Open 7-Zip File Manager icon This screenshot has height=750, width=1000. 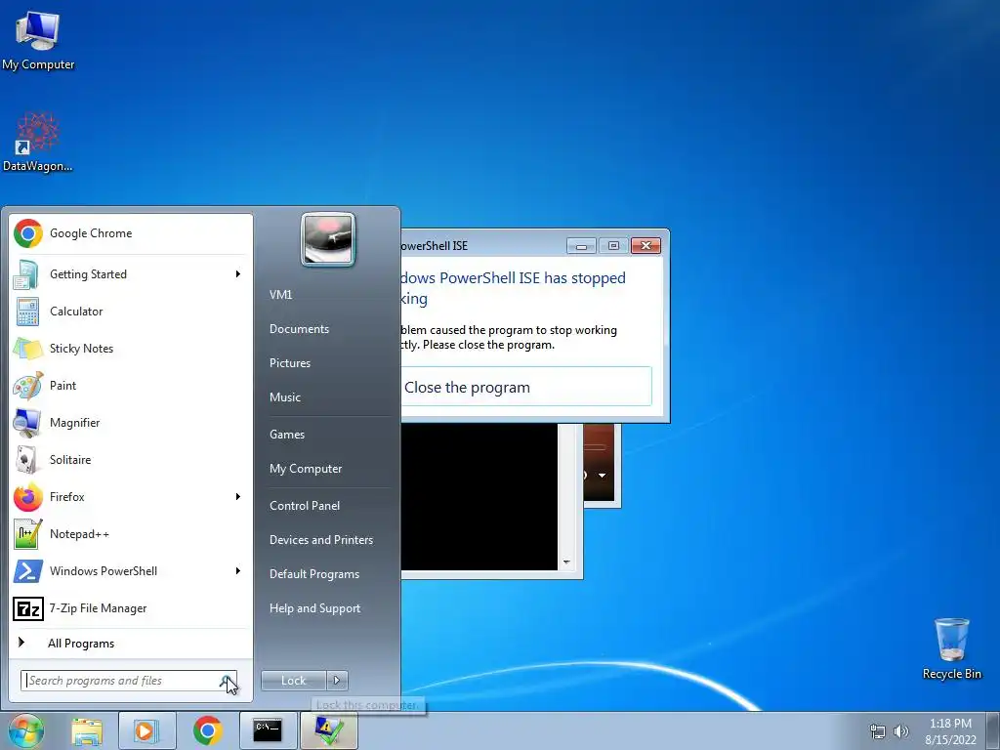(27, 608)
